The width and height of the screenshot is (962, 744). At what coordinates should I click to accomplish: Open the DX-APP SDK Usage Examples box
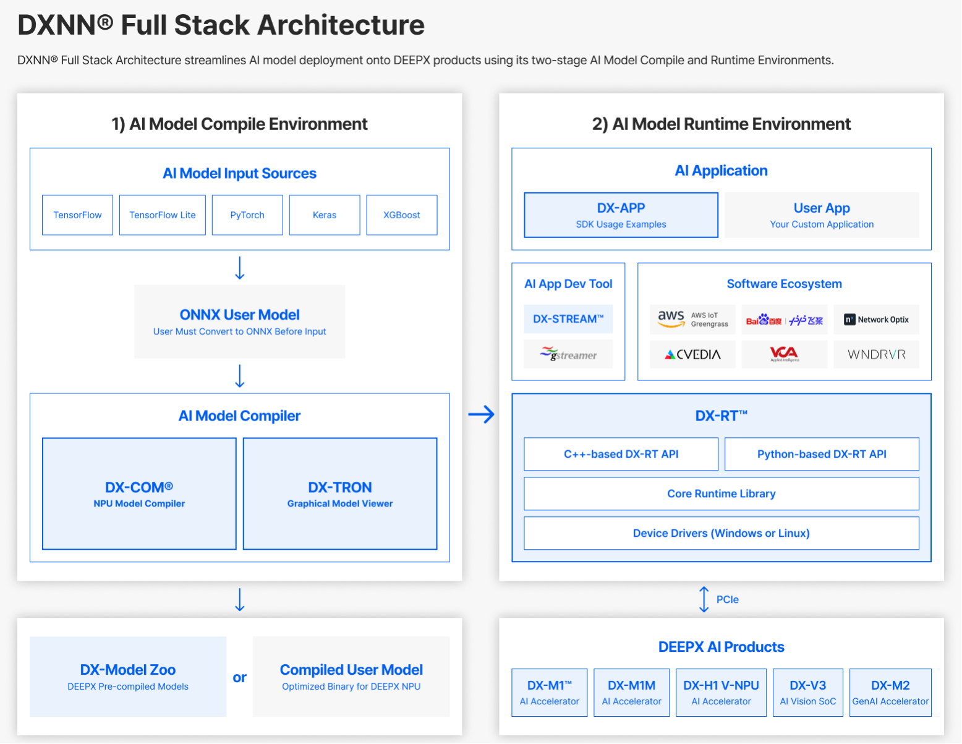(x=621, y=215)
